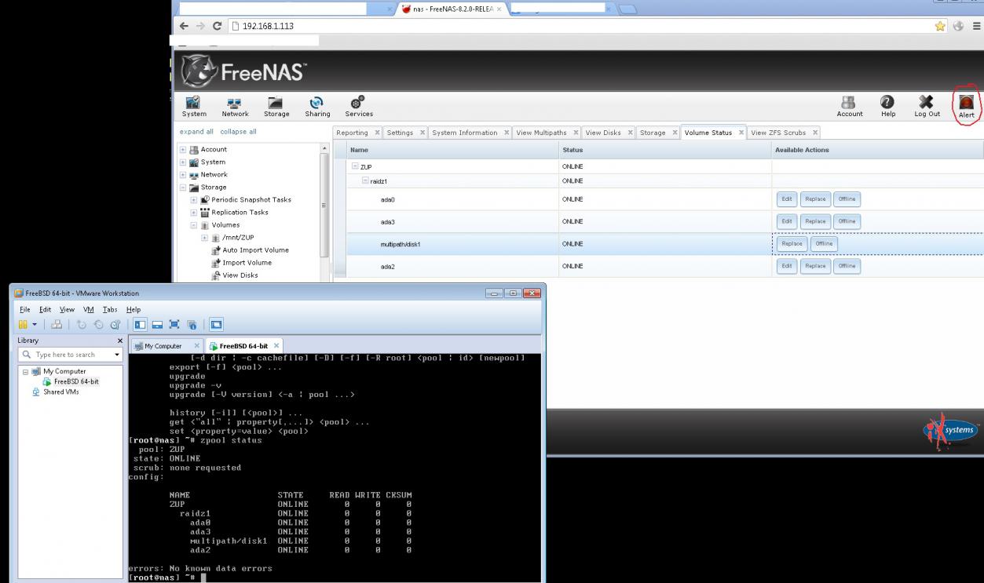Open the Network configuration icon

pos(234,106)
